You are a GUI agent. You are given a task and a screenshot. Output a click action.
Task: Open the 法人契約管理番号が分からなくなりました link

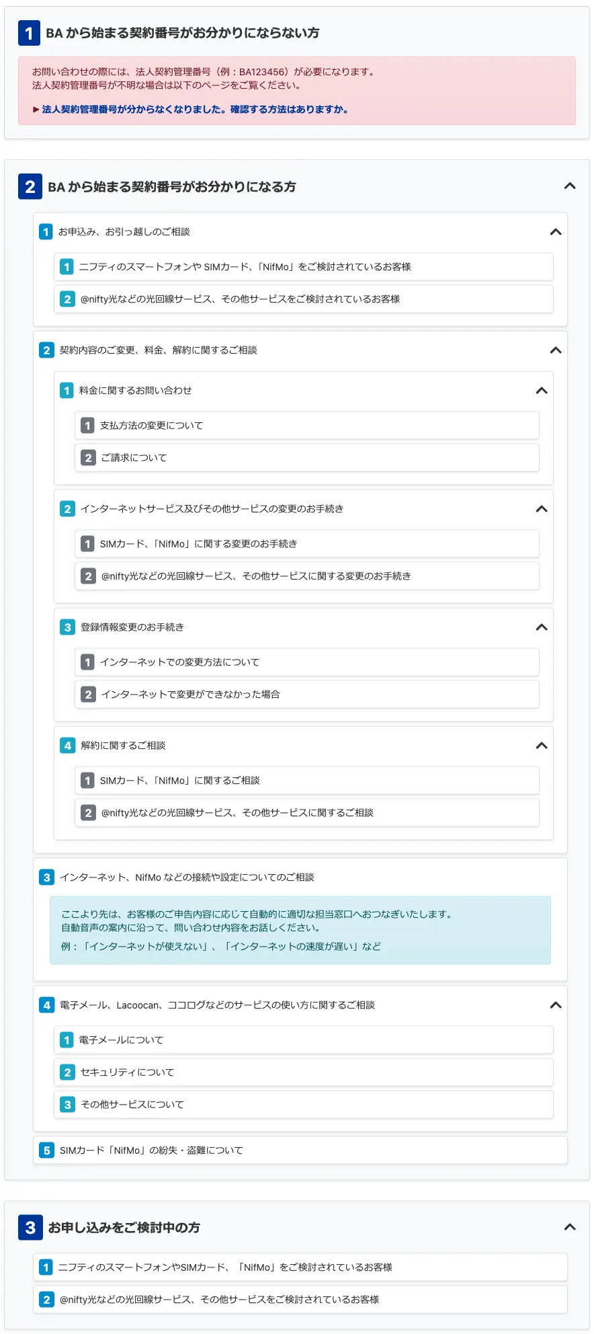click(195, 110)
